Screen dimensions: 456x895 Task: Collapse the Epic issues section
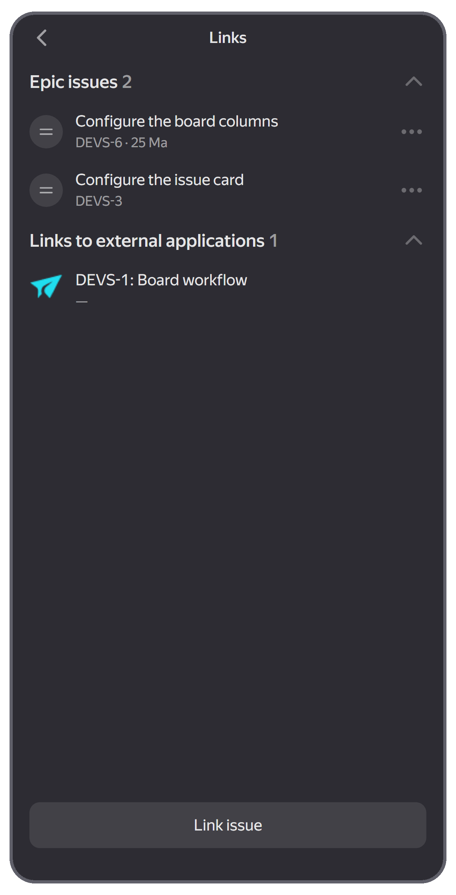[413, 82]
